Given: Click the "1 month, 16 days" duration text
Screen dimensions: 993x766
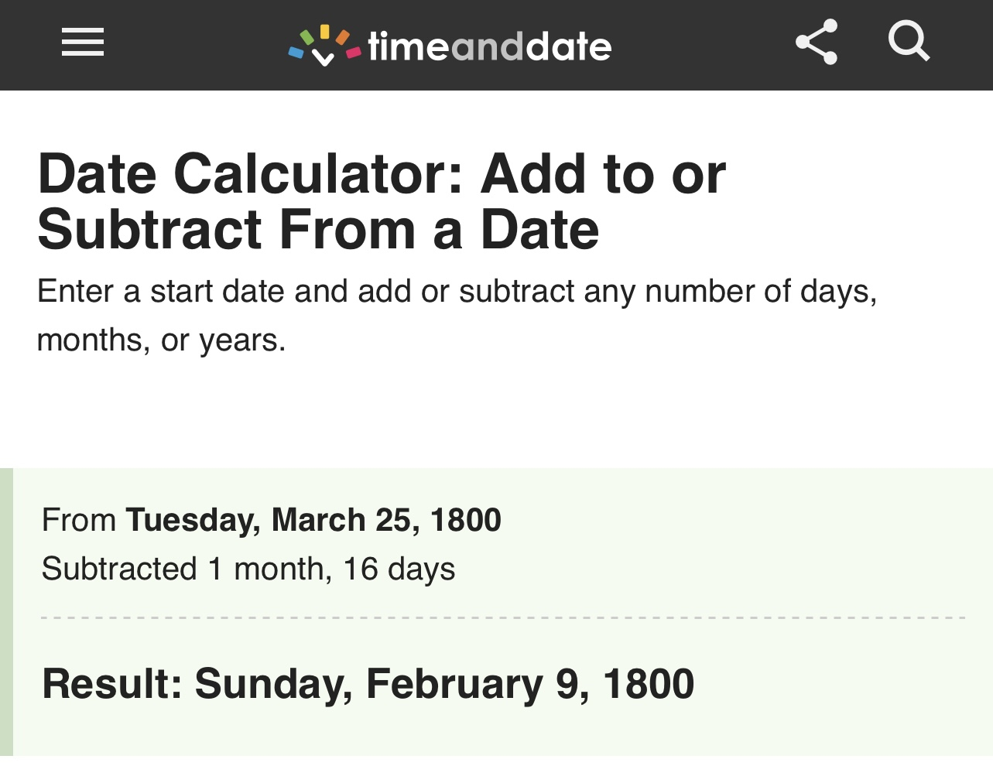Looking at the screenshot, I should (331, 569).
